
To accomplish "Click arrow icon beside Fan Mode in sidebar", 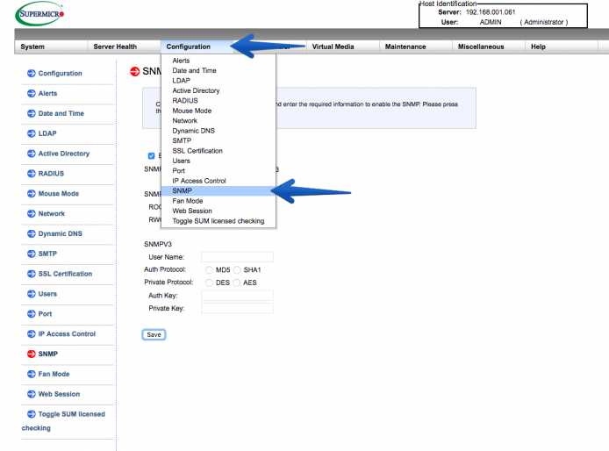I will [32, 374].
